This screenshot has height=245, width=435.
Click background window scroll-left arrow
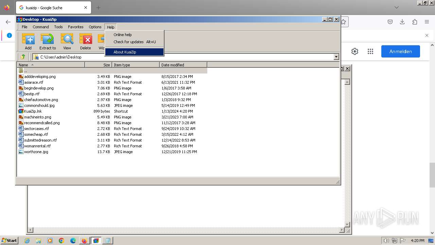[30, 230]
